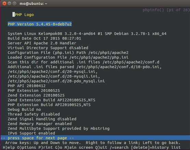Click the window title 'mo@ubuntu: ~'

tap(33, 3)
